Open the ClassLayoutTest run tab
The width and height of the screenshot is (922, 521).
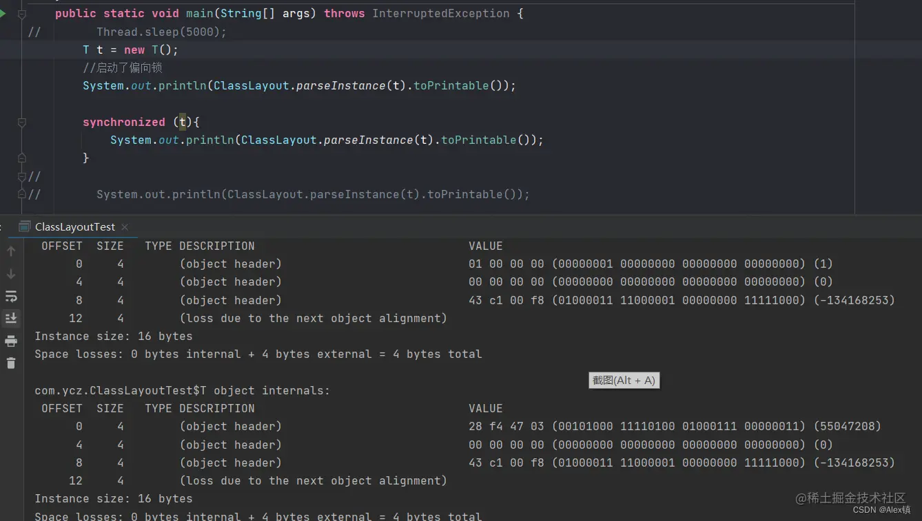point(75,226)
